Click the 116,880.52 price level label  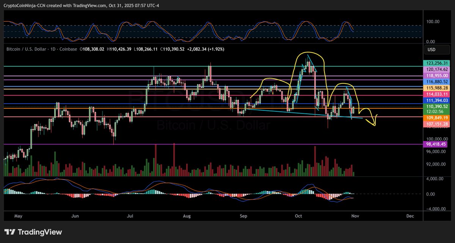click(436, 82)
